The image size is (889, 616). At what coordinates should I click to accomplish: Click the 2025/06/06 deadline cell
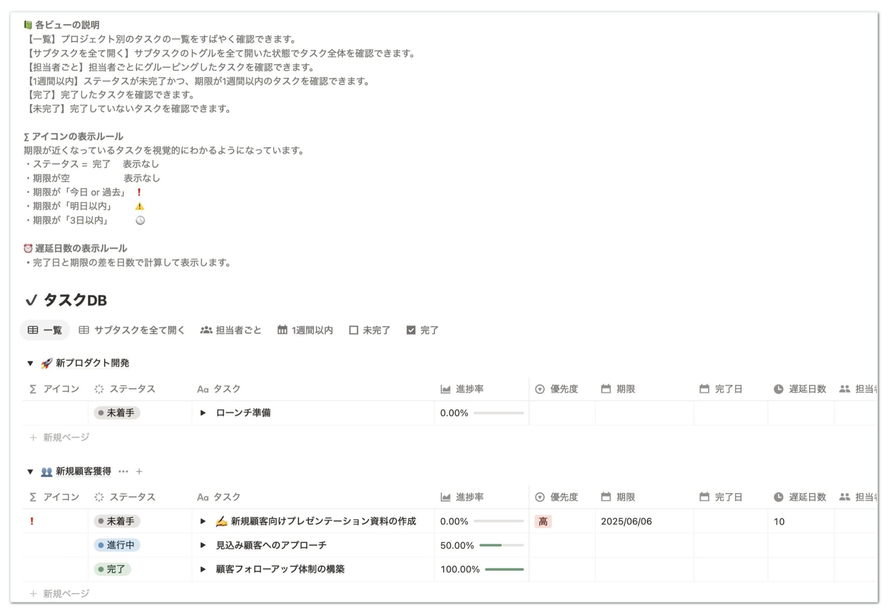(x=644, y=522)
